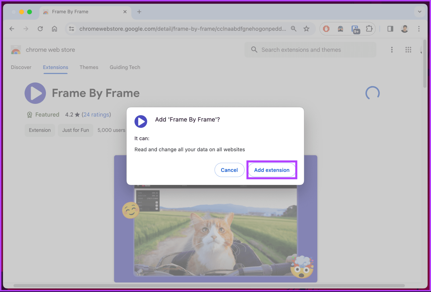
Task: Open the Discover section
Action: click(x=21, y=67)
